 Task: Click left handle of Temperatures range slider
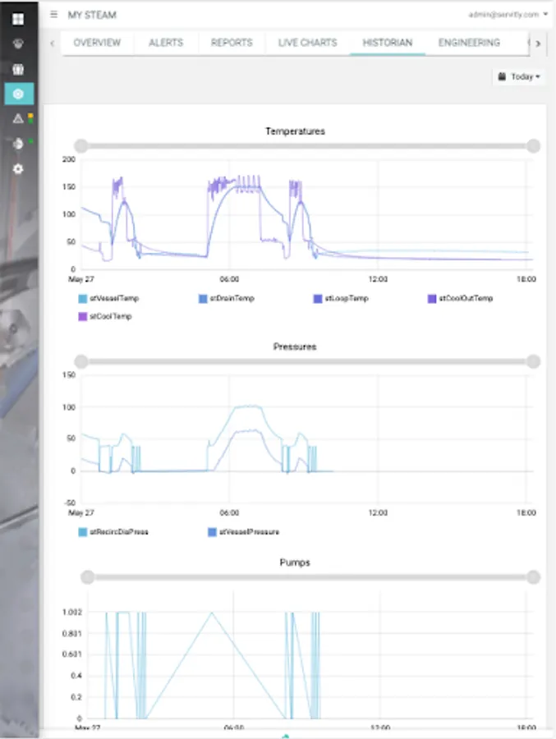coord(81,146)
